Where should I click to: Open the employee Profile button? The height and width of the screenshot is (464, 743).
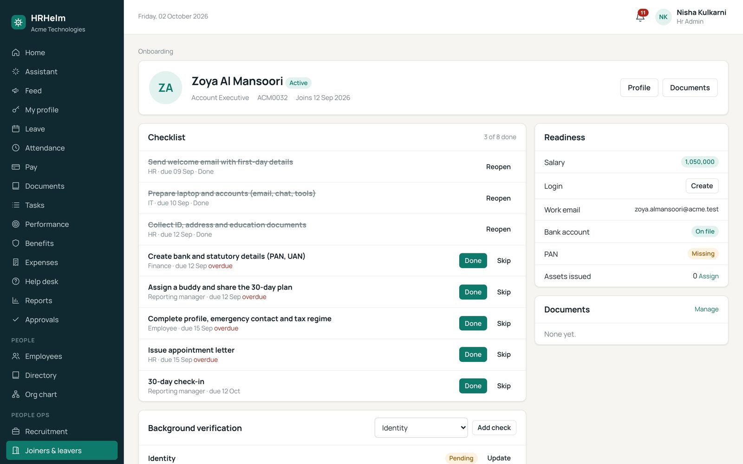point(639,88)
